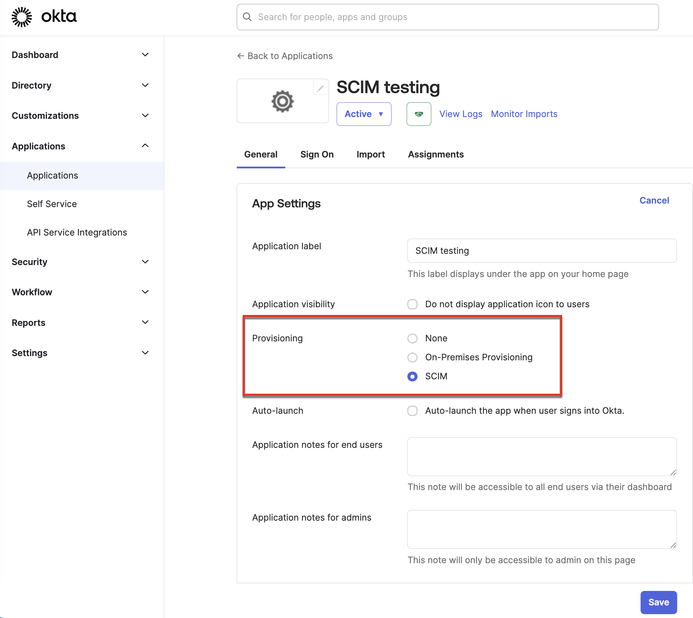Select the None provisioning radio button
The height and width of the screenshot is (618, 693).
coord(412,338)
